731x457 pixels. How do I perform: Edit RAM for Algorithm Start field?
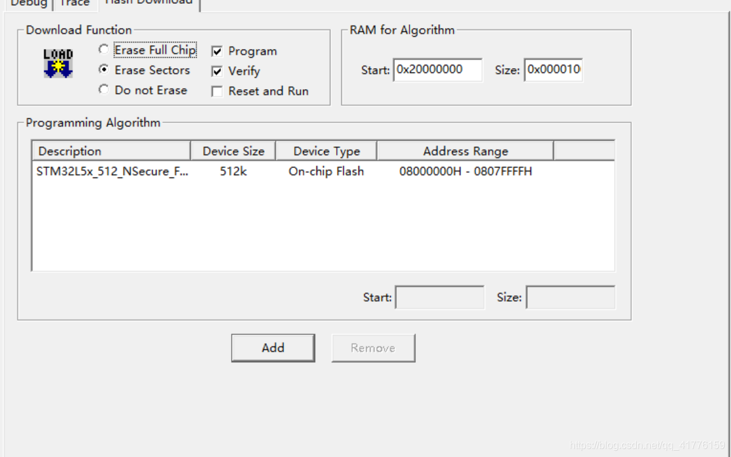(x=437, y=70)
